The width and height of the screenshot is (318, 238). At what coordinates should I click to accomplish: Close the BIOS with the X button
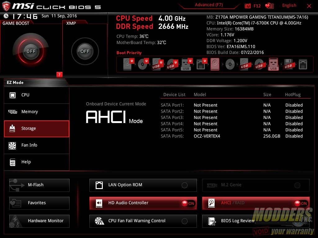tap(309, 6)
